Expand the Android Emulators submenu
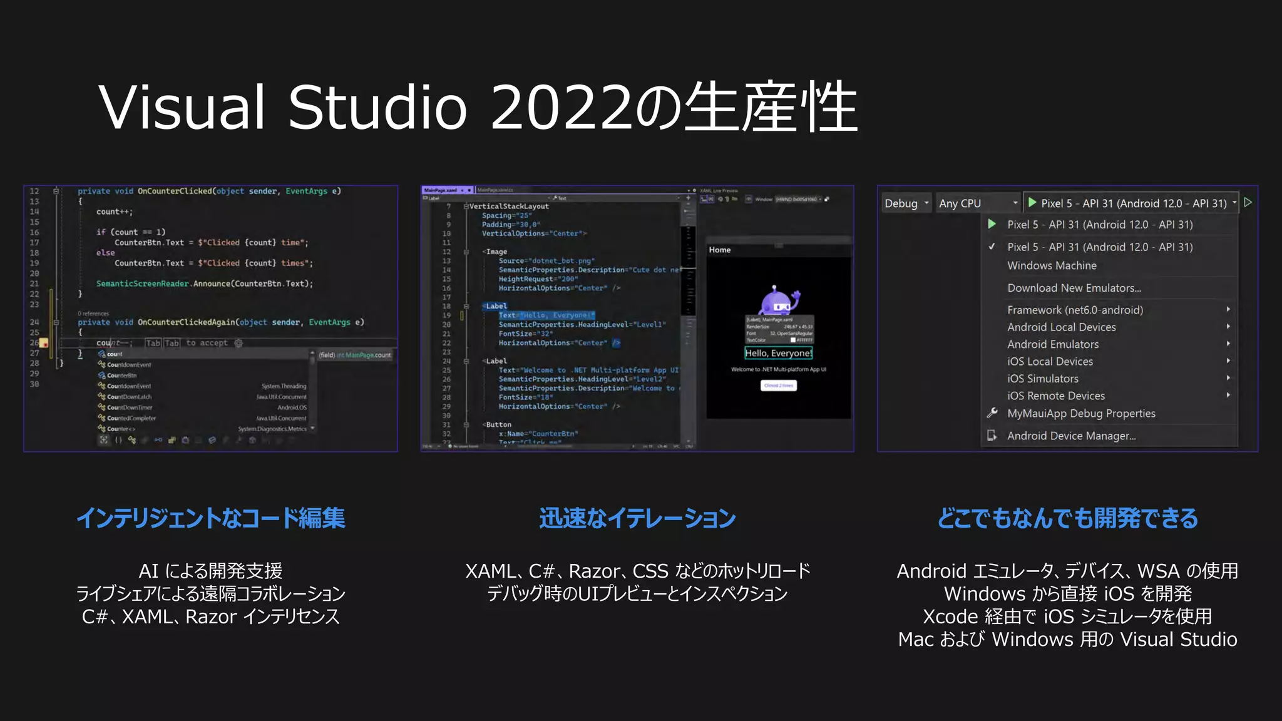 1109,344
